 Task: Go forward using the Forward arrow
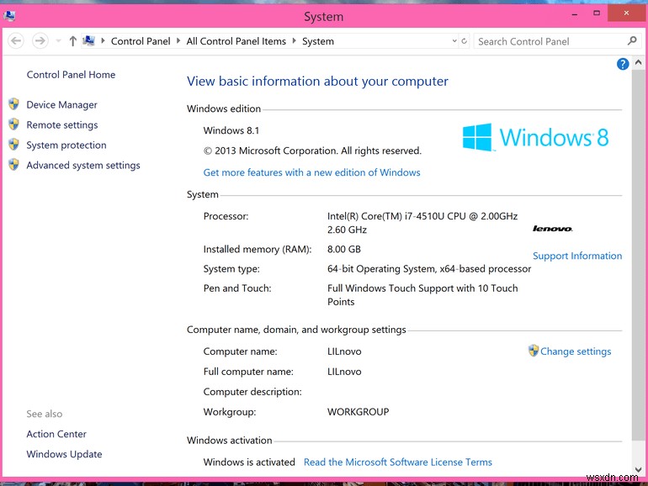[x=40, y=41]
